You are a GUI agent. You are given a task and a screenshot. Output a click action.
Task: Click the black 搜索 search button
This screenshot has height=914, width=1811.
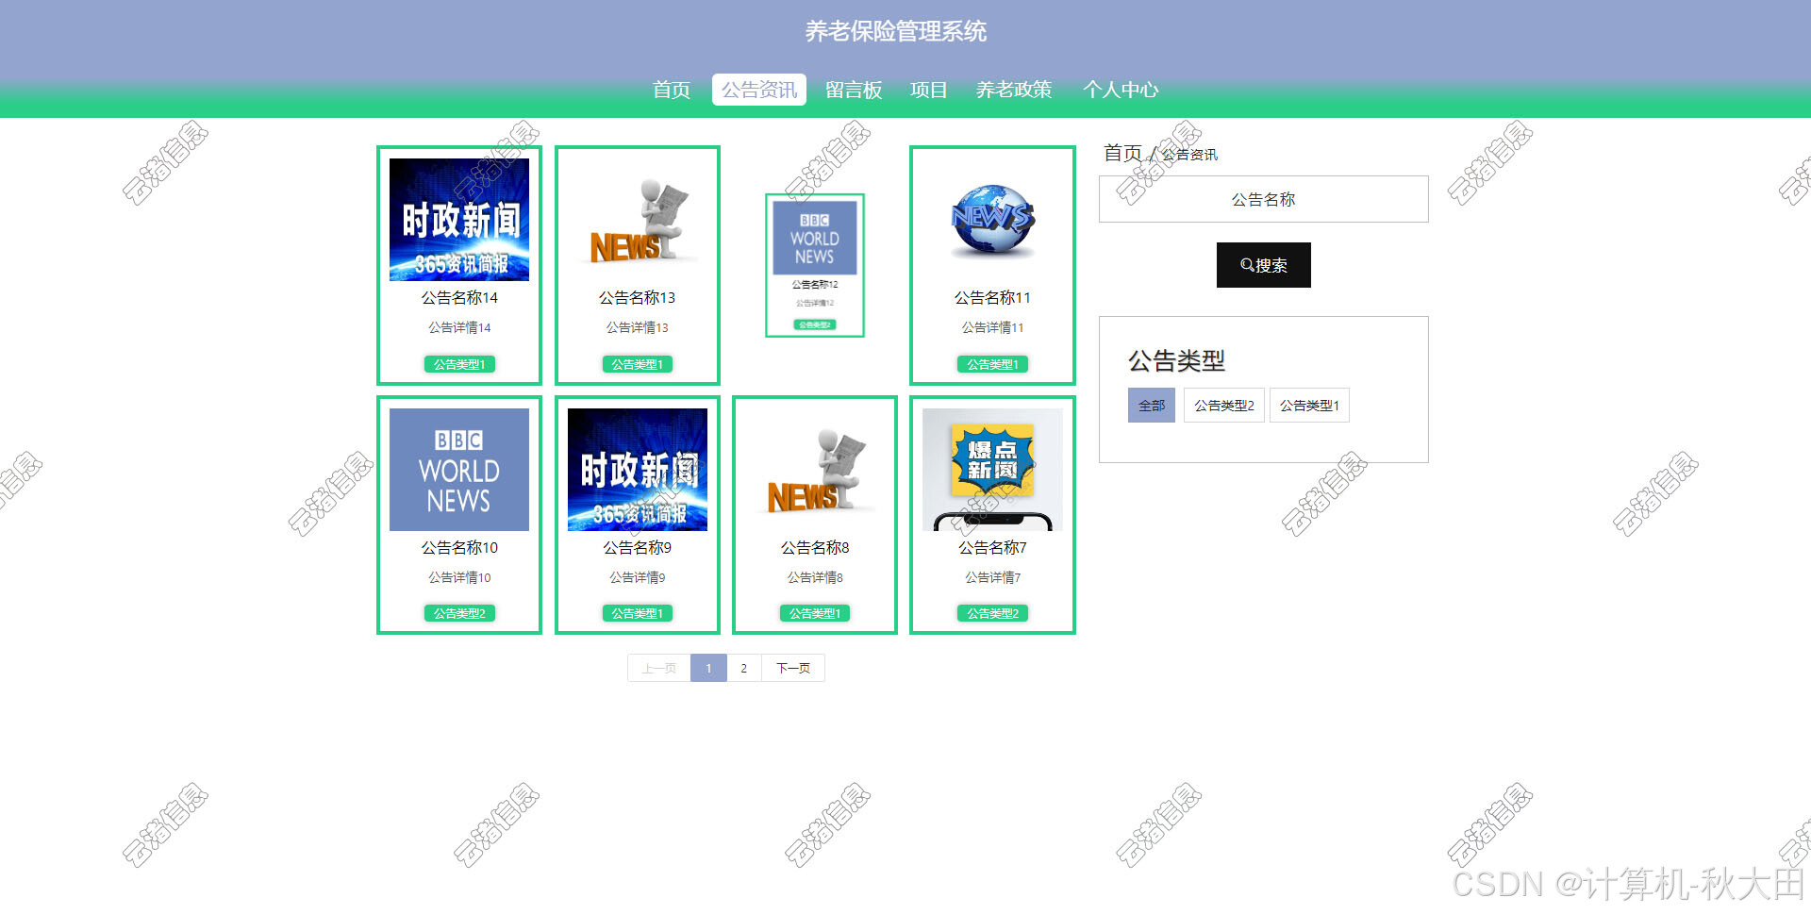pyautogui.click(x=1264, y=265)
